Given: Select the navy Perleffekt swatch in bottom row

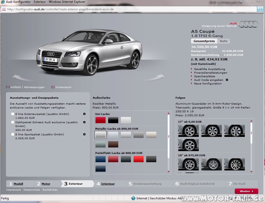Looking at the screenshot, I should coord(100,169).
